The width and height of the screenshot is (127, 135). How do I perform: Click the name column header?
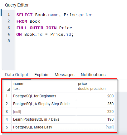point(44,86)
